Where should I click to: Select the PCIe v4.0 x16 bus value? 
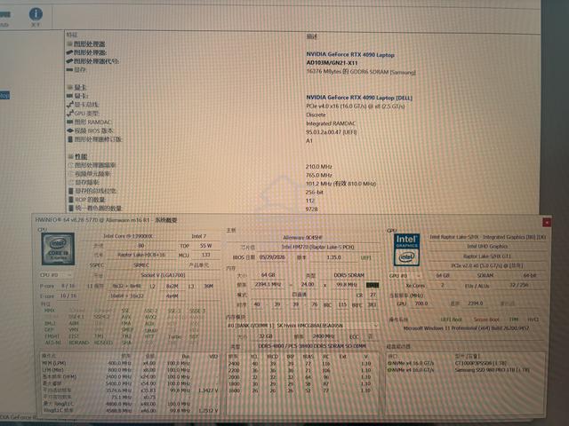click(x=356, y=106)
